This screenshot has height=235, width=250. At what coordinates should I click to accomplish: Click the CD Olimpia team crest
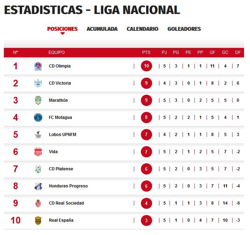coord(38,66)
